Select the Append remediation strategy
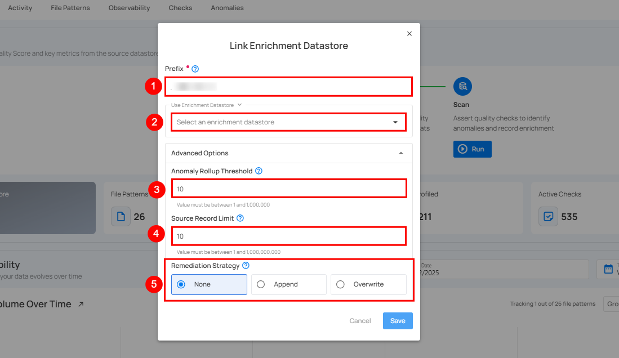619x358 pixels. coord(289,285)
